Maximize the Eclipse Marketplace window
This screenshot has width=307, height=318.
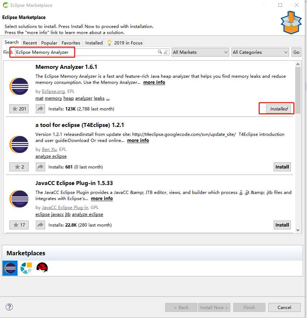tap(280, 5)
